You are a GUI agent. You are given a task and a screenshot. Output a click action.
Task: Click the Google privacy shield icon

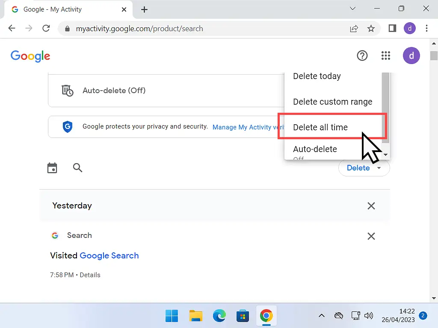pos(67,126)
